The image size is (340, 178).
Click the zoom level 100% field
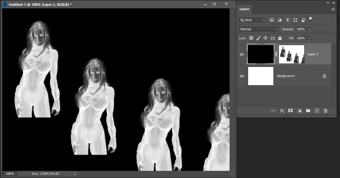point(10,174)
